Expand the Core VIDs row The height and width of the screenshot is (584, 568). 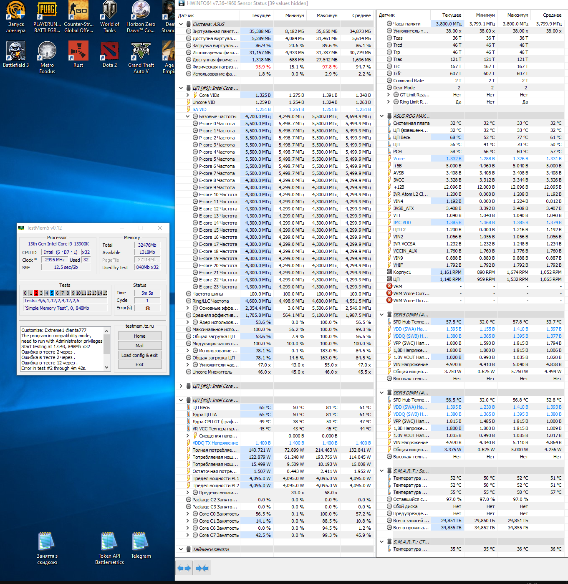click(187, 95)
